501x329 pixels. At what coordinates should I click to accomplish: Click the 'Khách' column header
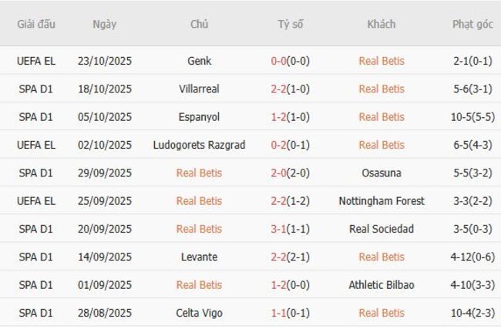tap(381, 25)
